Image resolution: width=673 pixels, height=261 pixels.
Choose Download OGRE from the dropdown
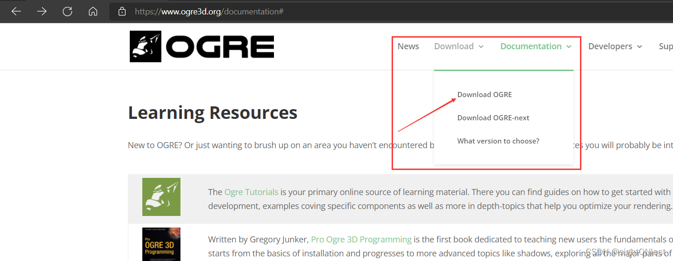pos(485,94)
